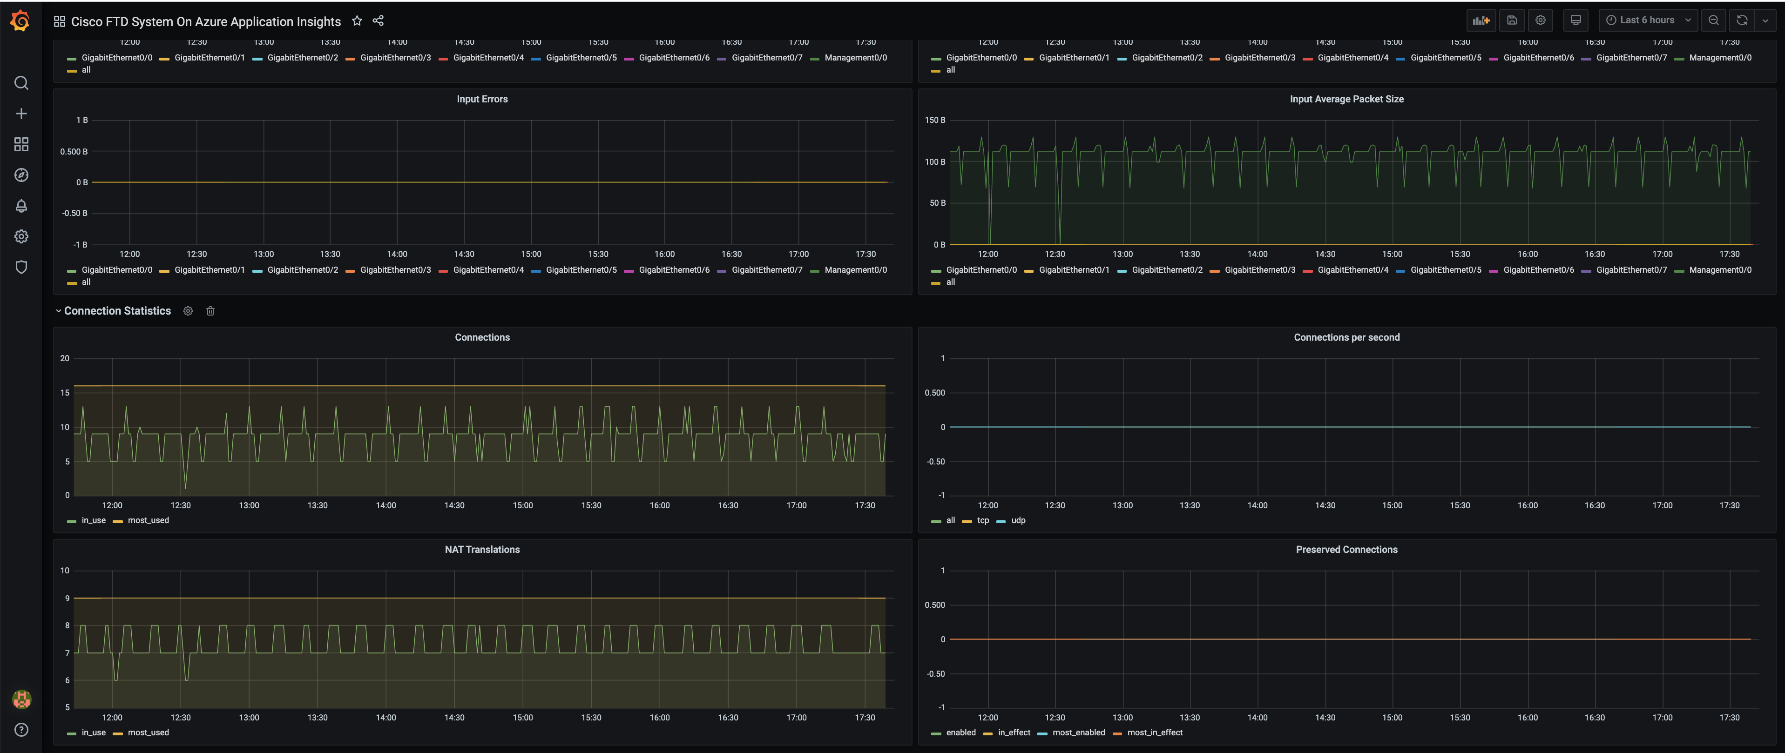
Task: Open the Alerting bell icon
Action: 21,206
